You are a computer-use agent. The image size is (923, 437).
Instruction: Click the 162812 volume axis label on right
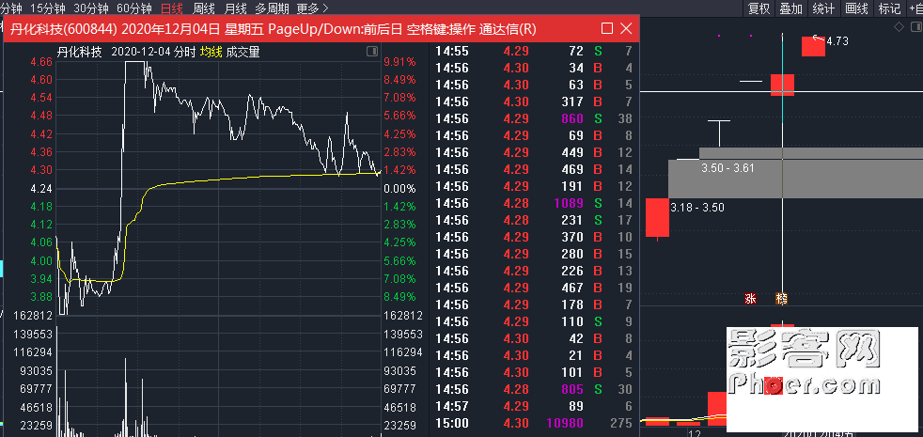click(403, 316)
